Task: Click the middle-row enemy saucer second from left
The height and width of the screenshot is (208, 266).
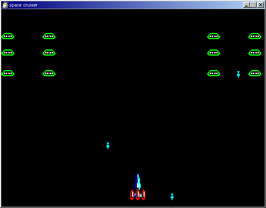Action: coord(49,53)
